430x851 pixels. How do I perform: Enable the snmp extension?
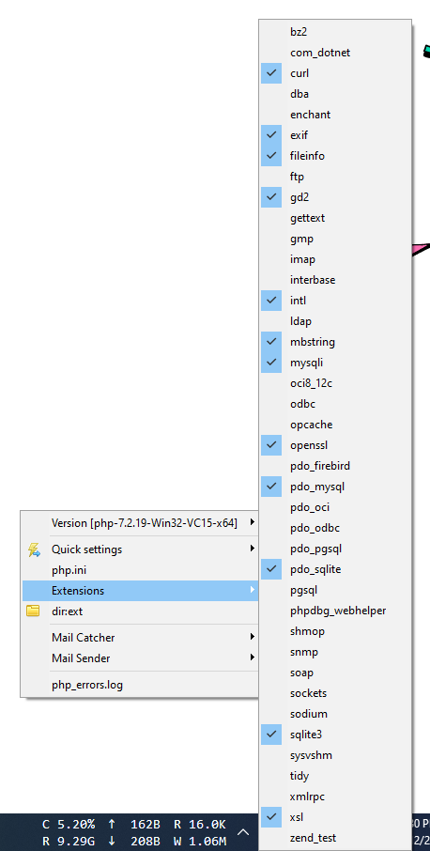point(335,652)
